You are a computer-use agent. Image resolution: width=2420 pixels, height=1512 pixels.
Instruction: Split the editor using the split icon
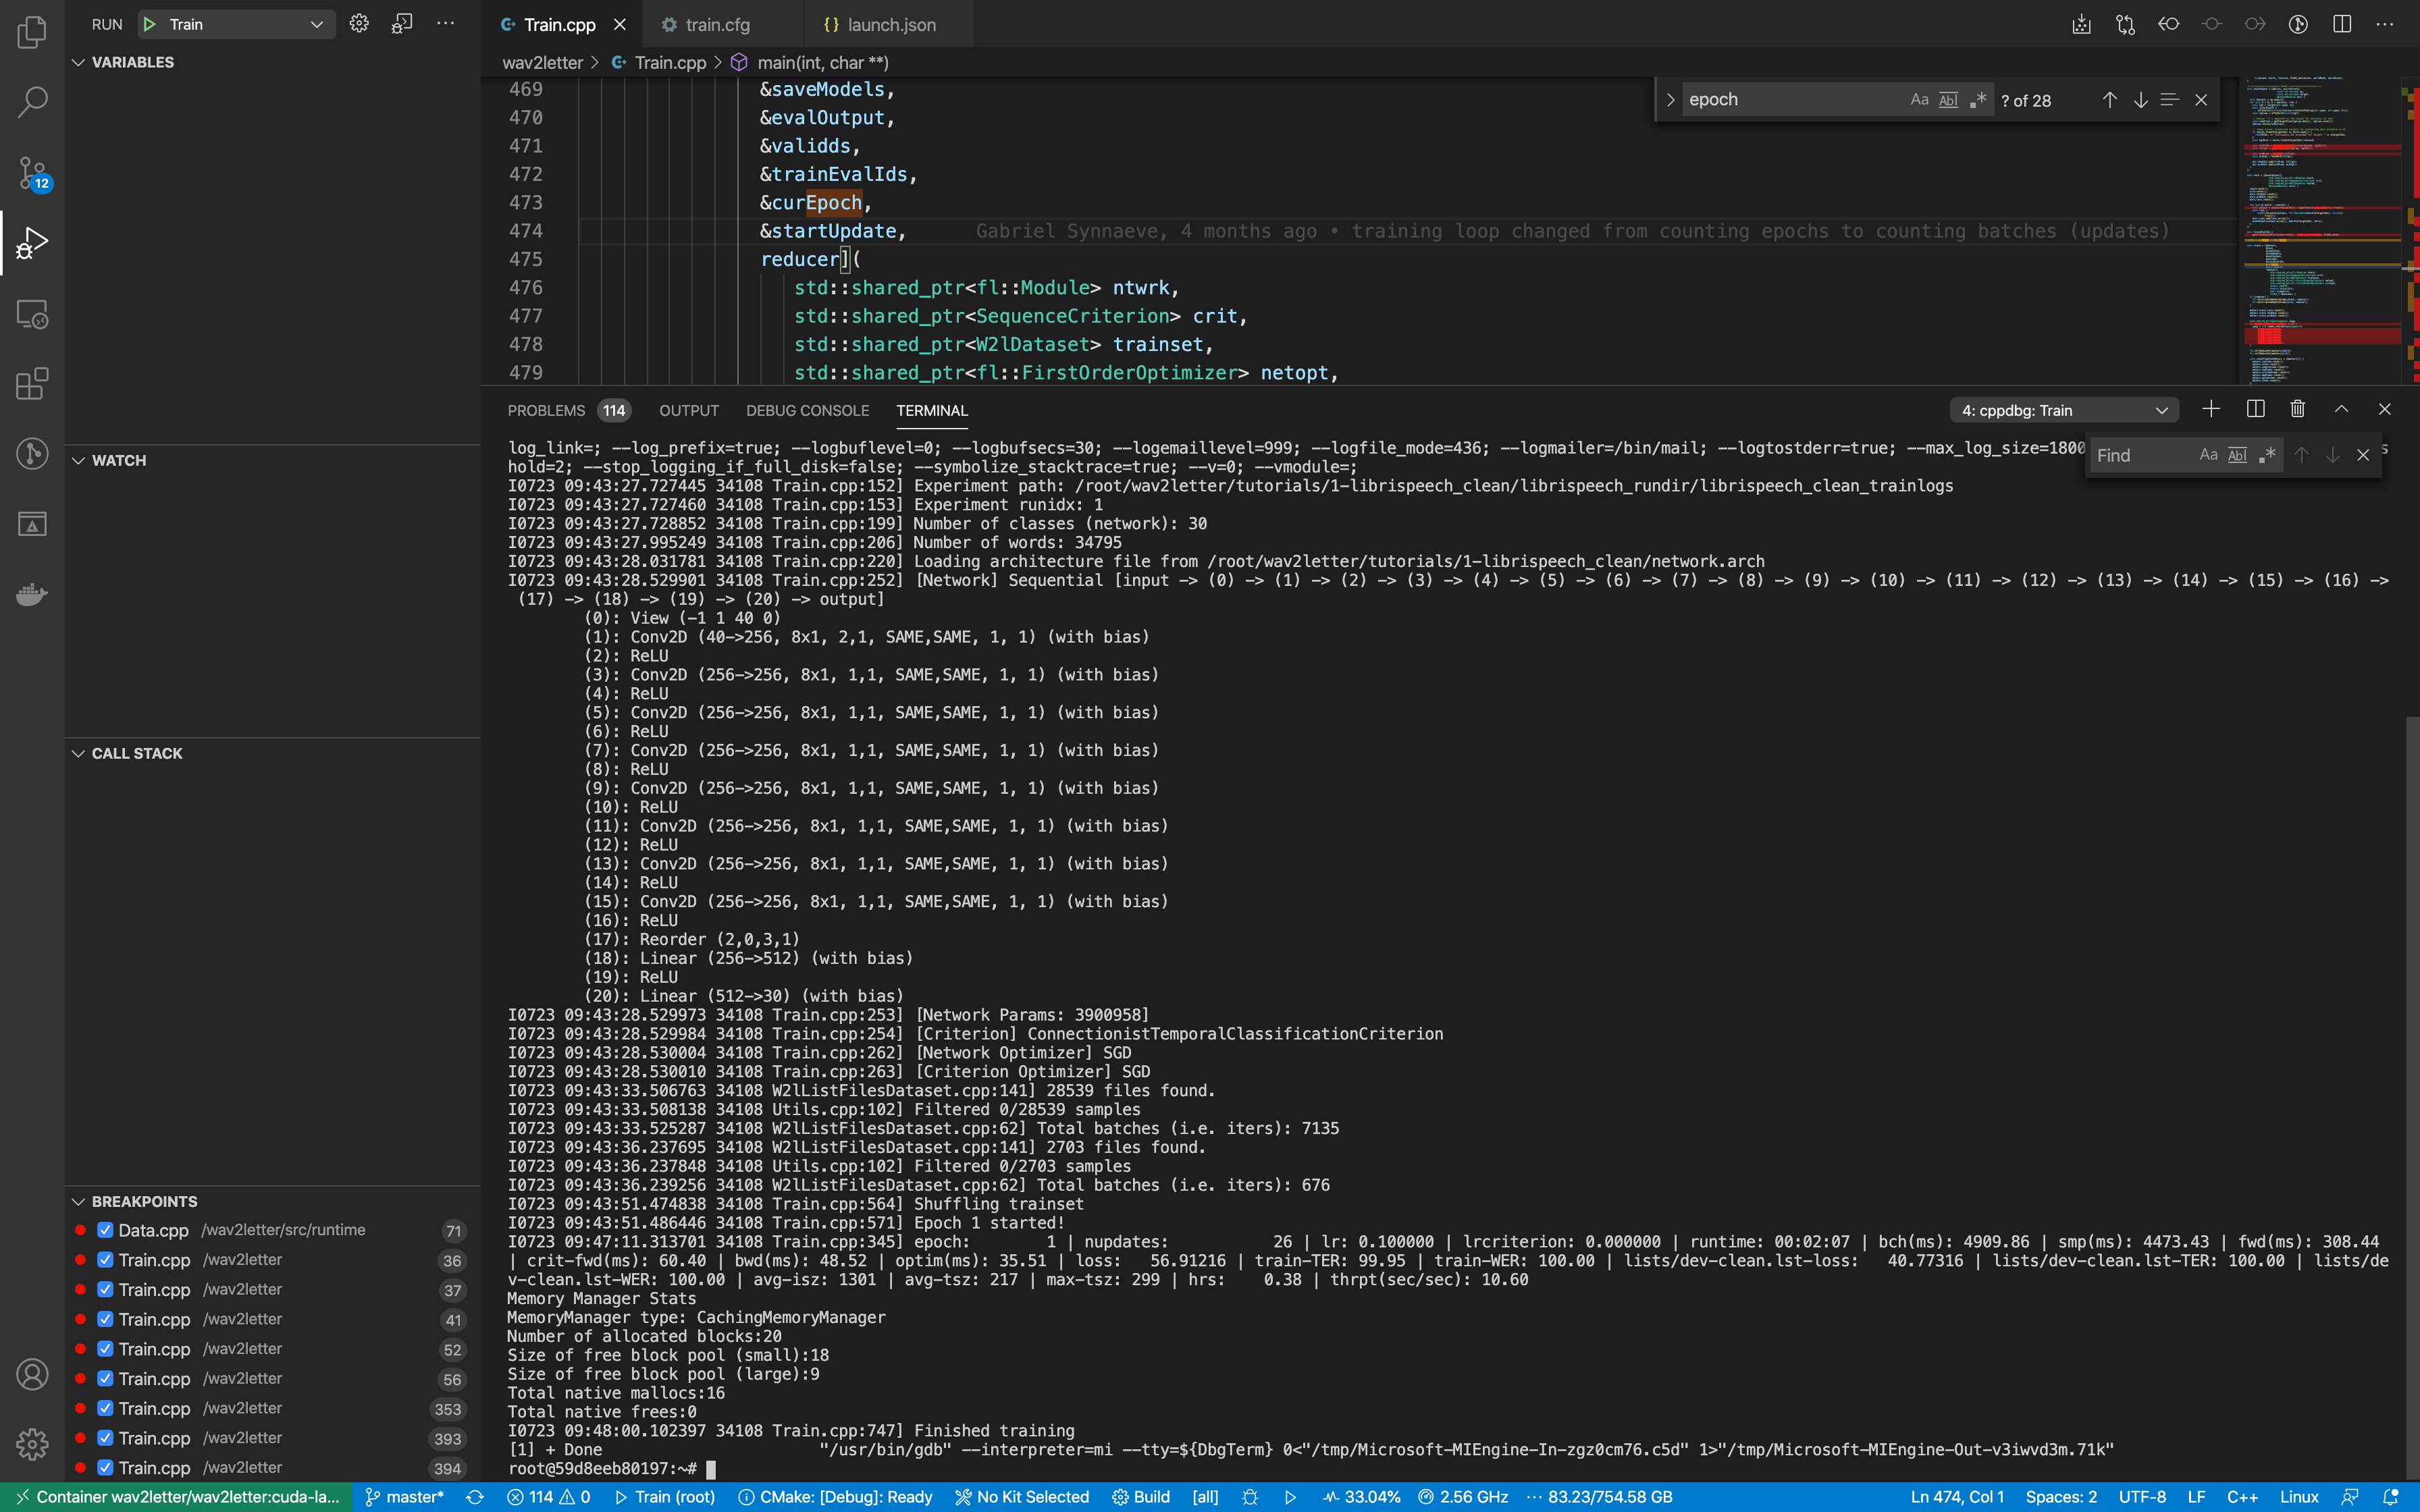(x=2341, y=24)
